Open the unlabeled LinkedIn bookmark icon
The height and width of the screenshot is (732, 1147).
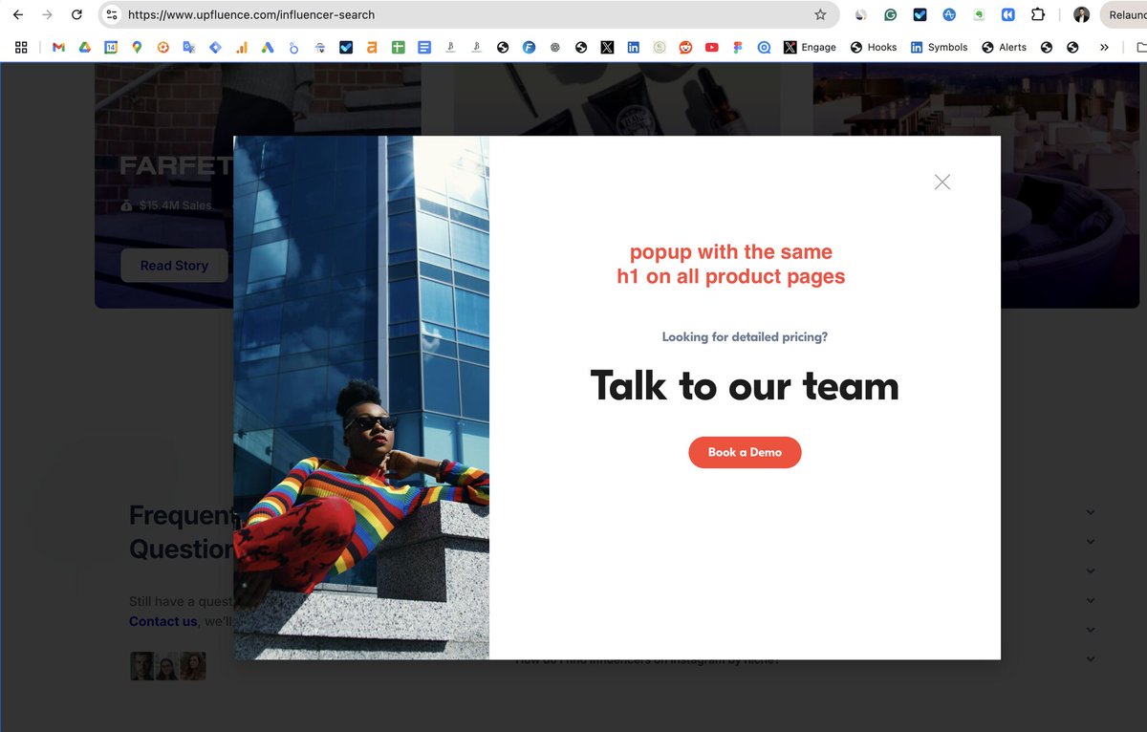633,47
